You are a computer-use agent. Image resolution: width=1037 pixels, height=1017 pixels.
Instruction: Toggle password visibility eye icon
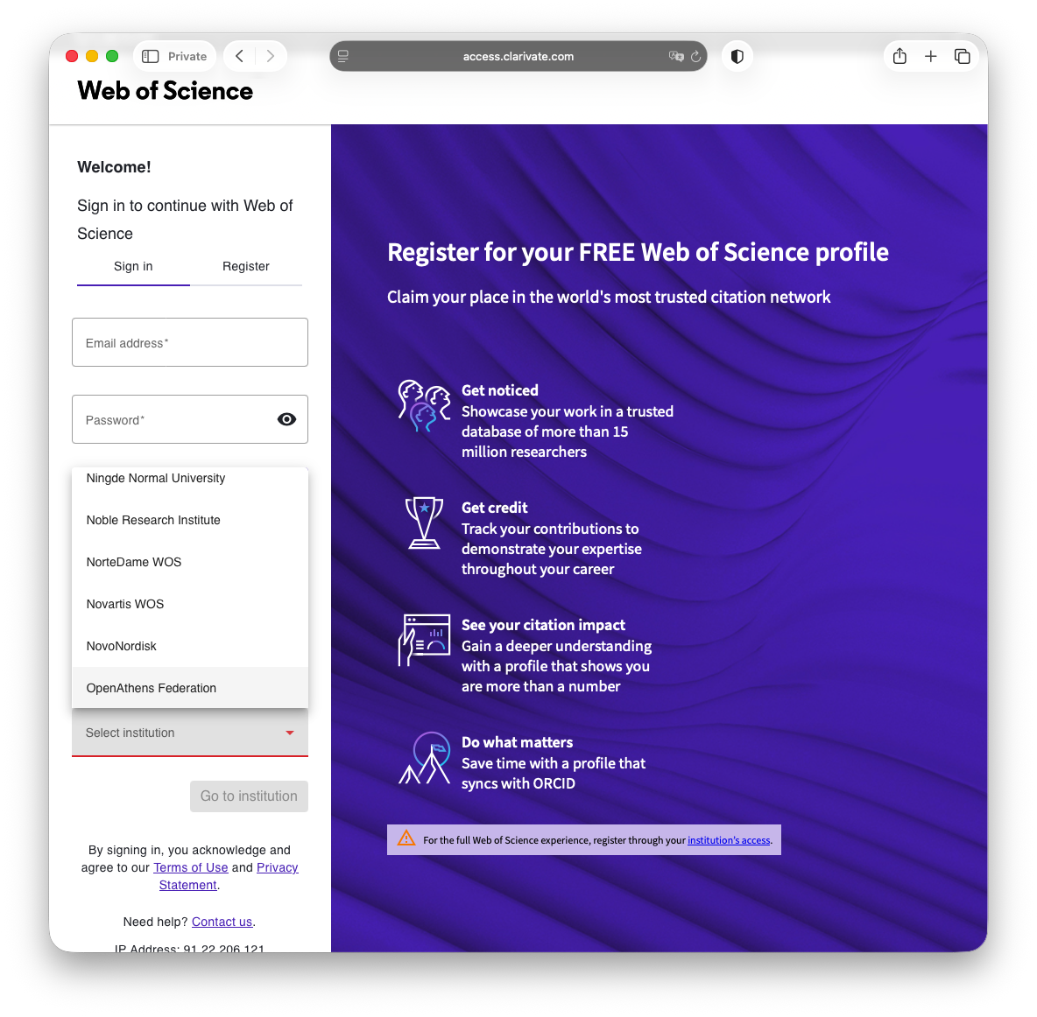tap(286, 419)
